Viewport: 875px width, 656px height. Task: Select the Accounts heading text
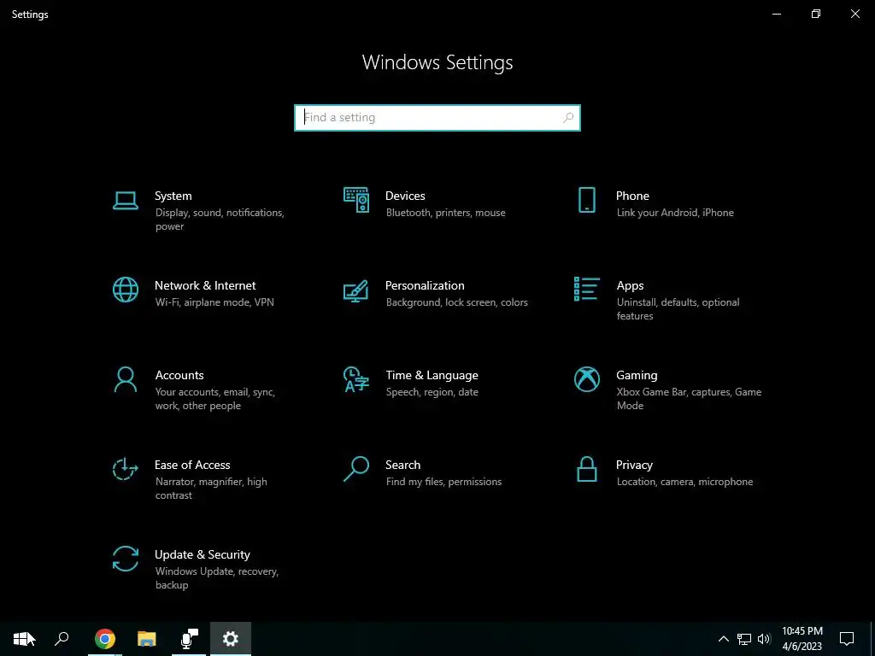[x=179, y=376]
